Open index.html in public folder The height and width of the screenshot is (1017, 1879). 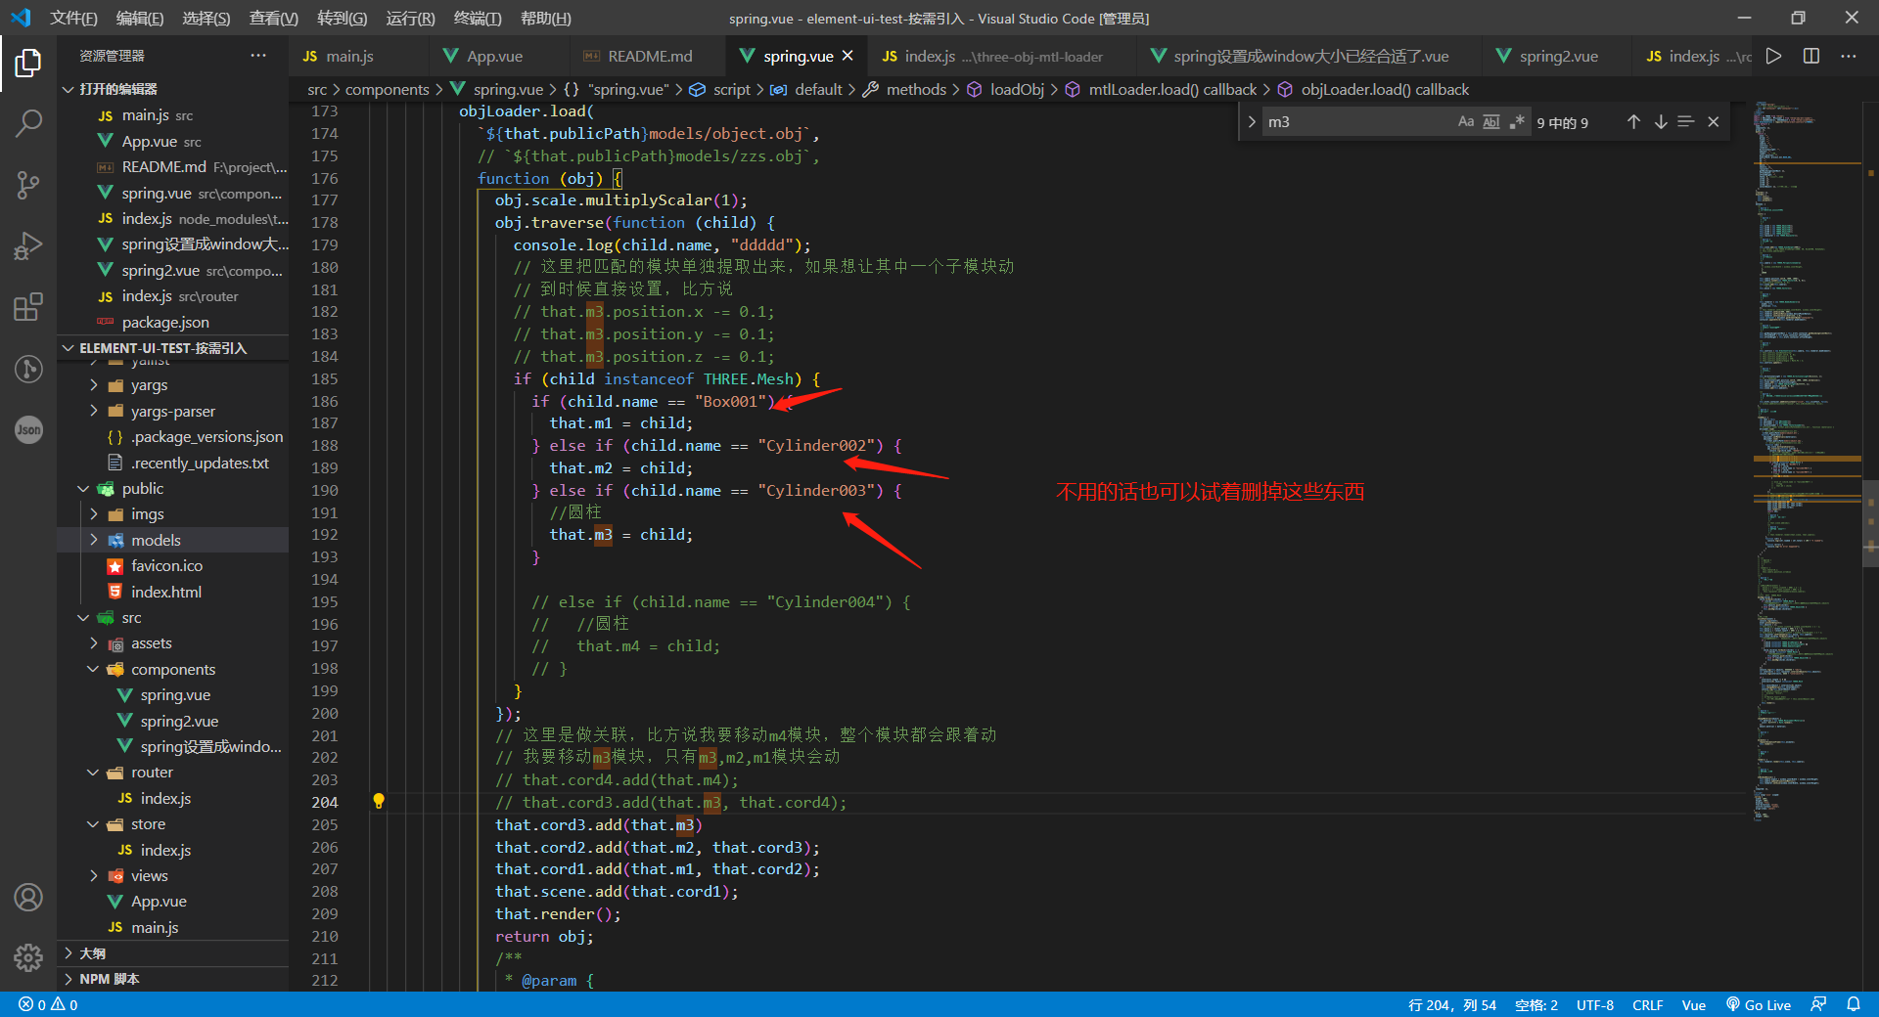pyautogui.click(x=166, y=592)
